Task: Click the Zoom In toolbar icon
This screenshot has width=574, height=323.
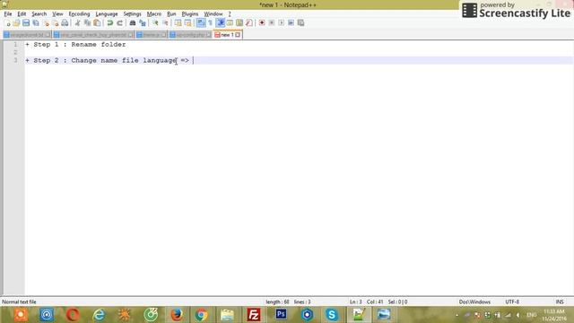Action: coord(155,22)
